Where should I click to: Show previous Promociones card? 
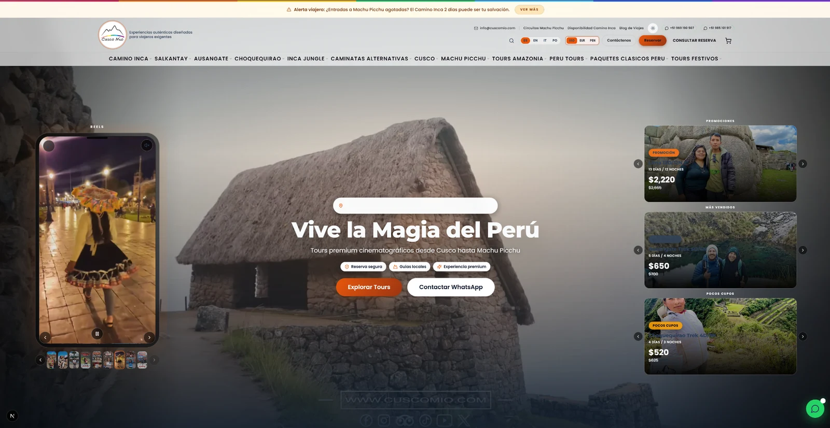(x=638, y=164)
